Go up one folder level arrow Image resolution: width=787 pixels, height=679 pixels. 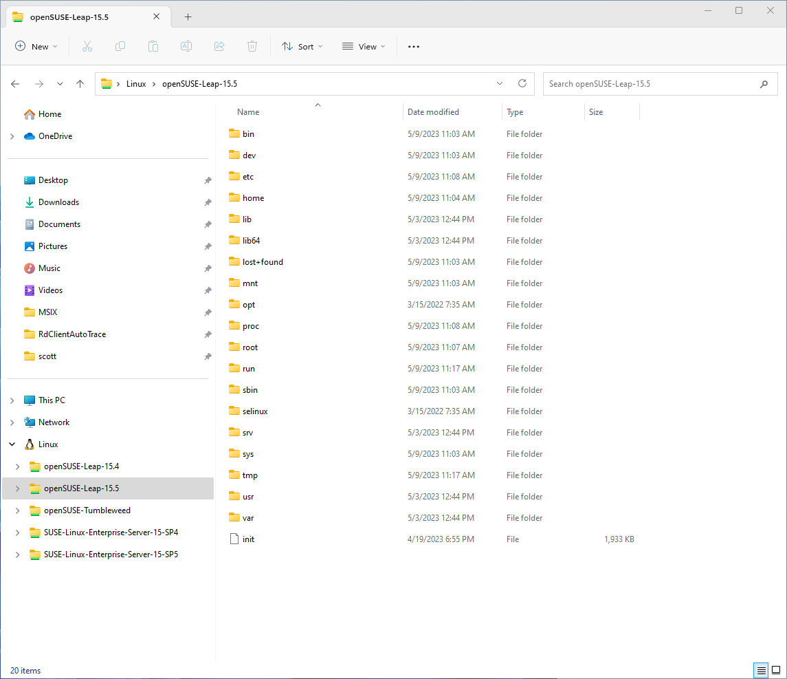(x=80, y=84)
